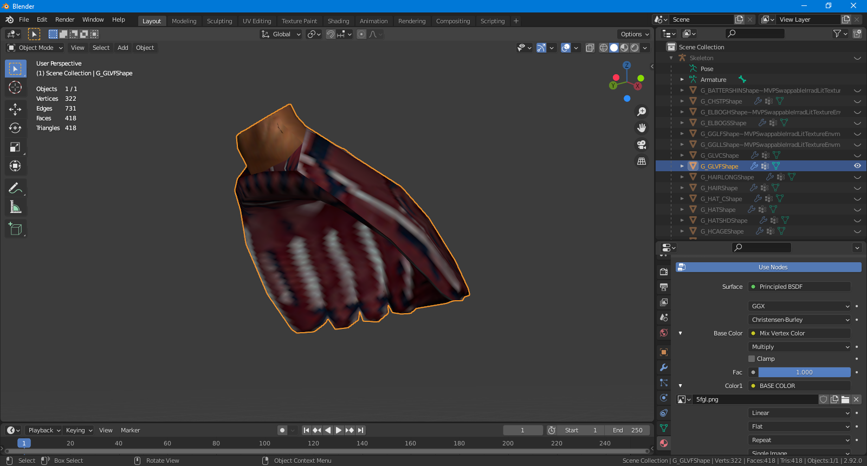Activate the Annotate pencil tool

click(x=15, y=188)
